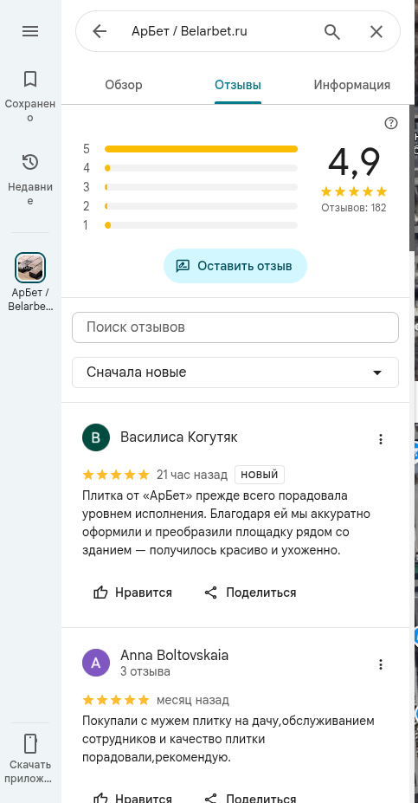
Task: Open the reviews help question-mark icon
Action: (x=391, y=123)
